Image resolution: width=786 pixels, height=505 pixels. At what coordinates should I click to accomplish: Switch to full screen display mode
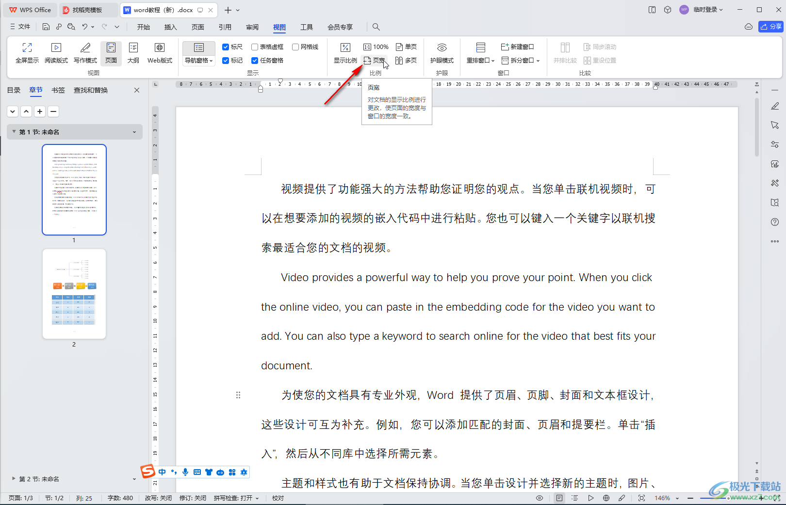point(27,53)
